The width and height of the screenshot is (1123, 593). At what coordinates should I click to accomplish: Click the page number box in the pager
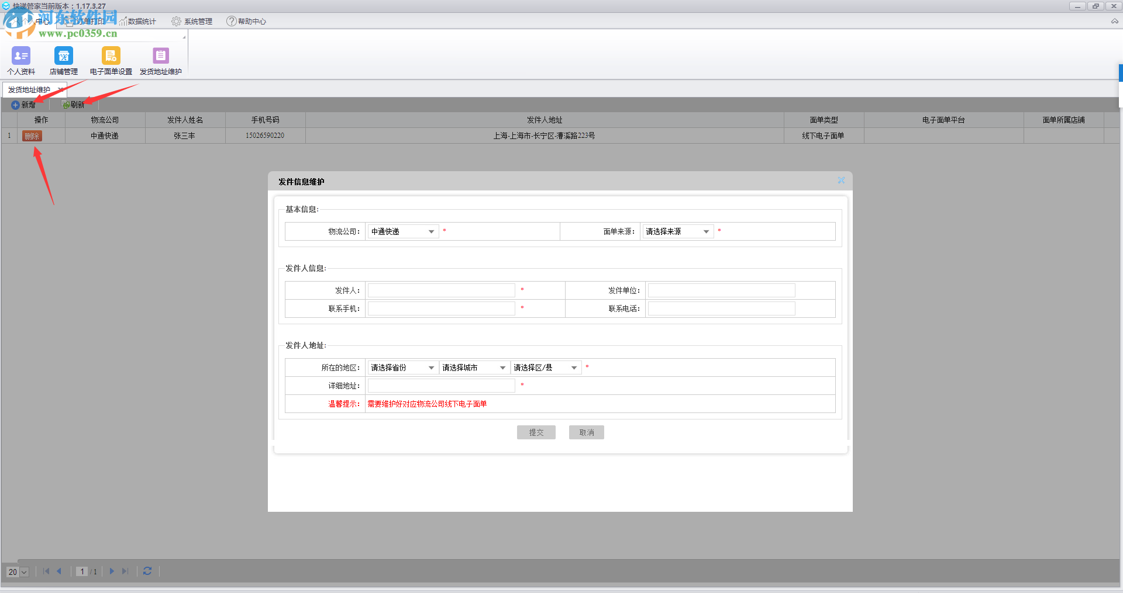coord(82,571)
